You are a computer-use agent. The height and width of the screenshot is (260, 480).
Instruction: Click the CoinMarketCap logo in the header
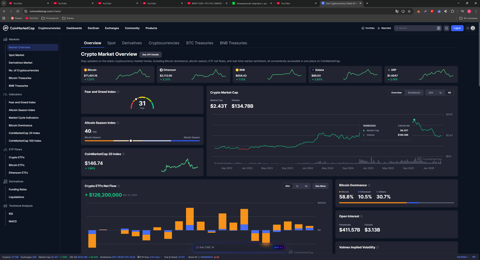[18, 28]
